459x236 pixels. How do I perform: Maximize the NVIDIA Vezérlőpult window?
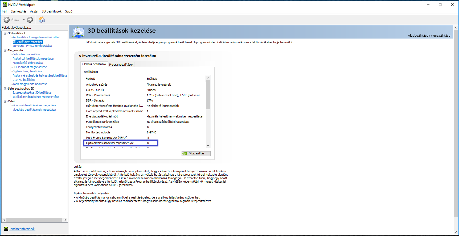[440, 5]
